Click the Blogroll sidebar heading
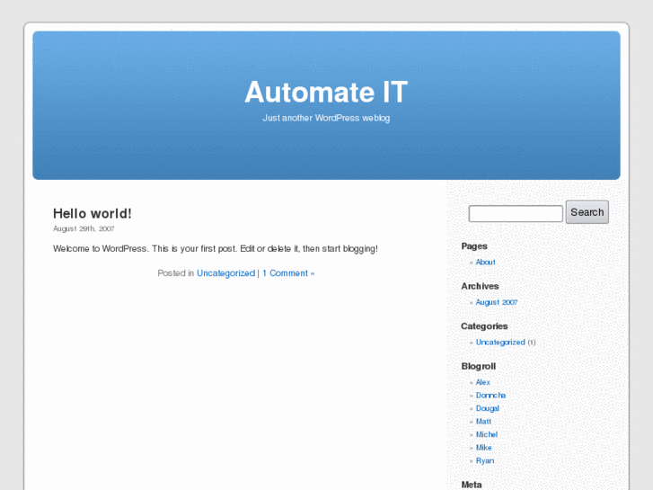The height and width of the screenshot is (490, 653). [x=479, y=366]
